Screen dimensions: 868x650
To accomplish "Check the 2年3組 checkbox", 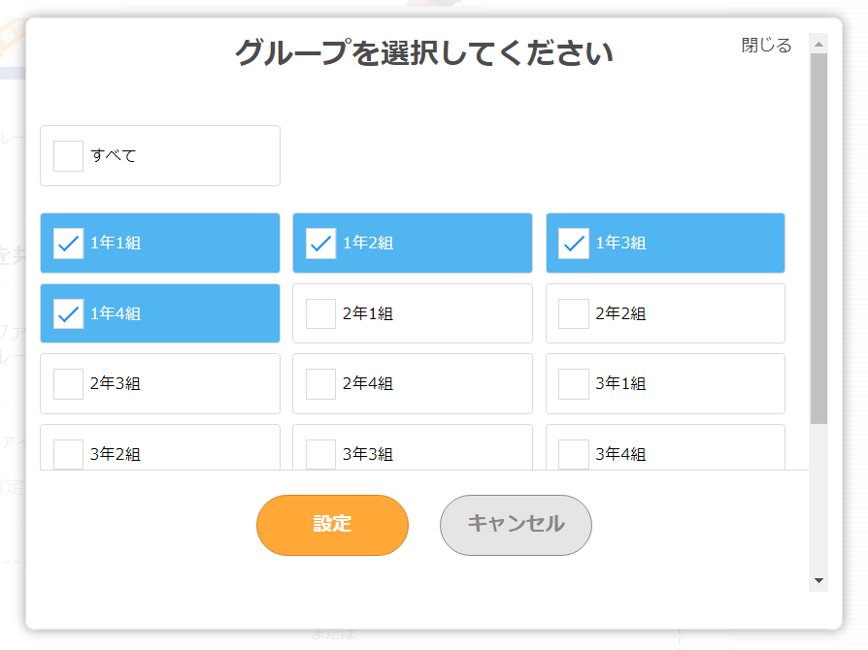I will pos(68,383).
